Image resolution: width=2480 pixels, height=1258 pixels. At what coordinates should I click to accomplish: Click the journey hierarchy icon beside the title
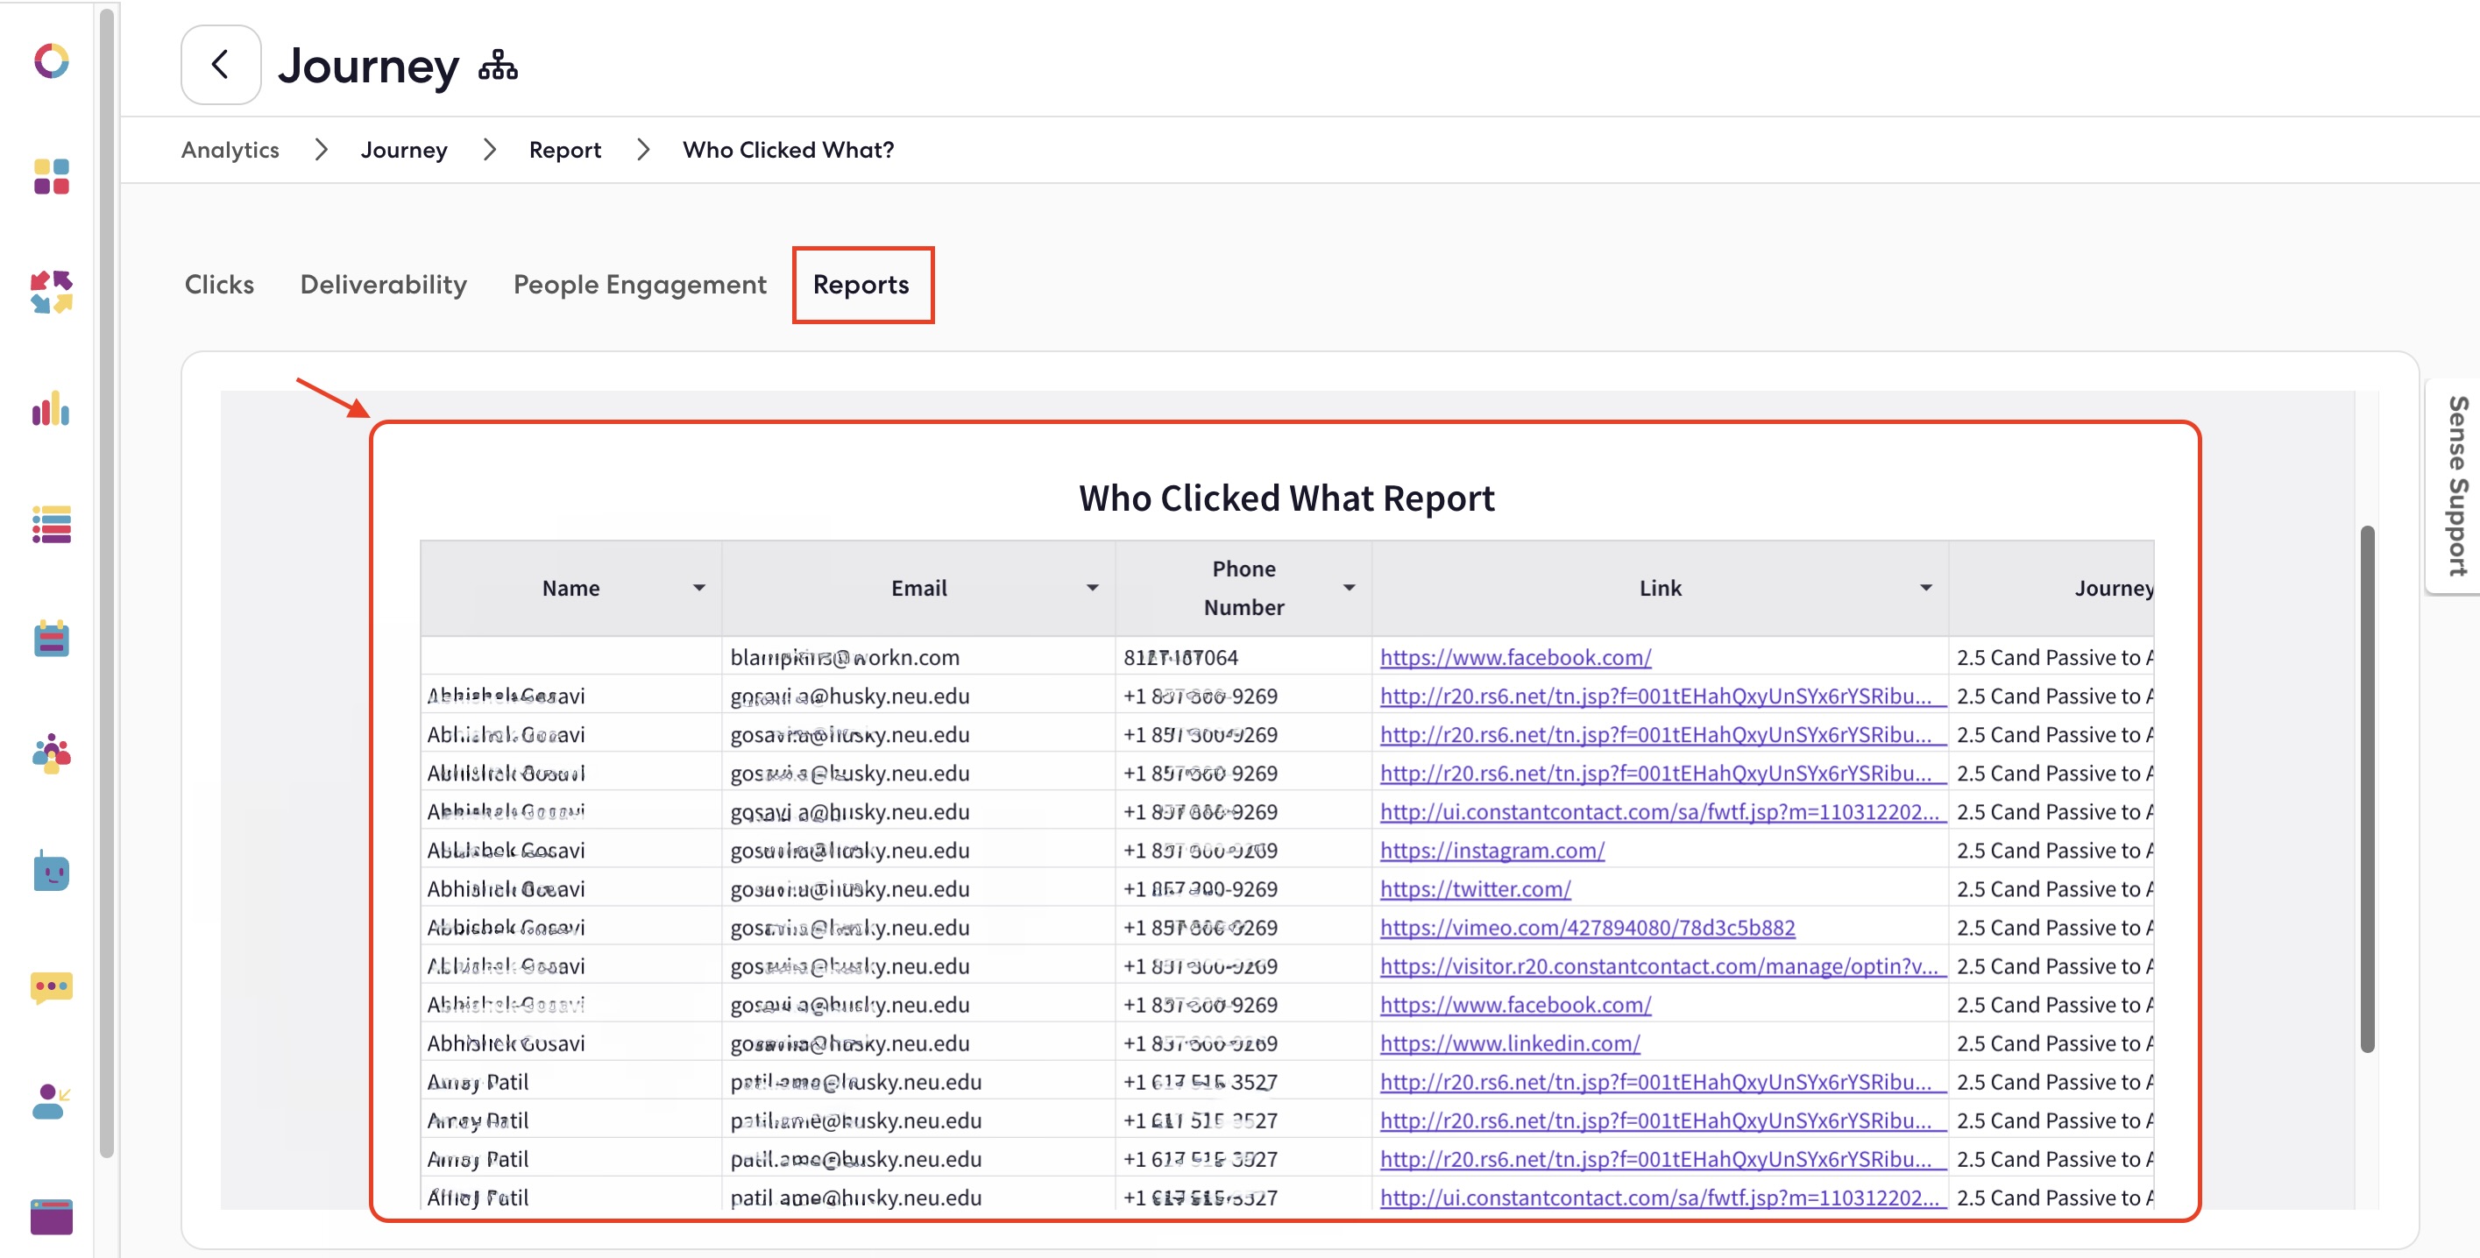498,67
